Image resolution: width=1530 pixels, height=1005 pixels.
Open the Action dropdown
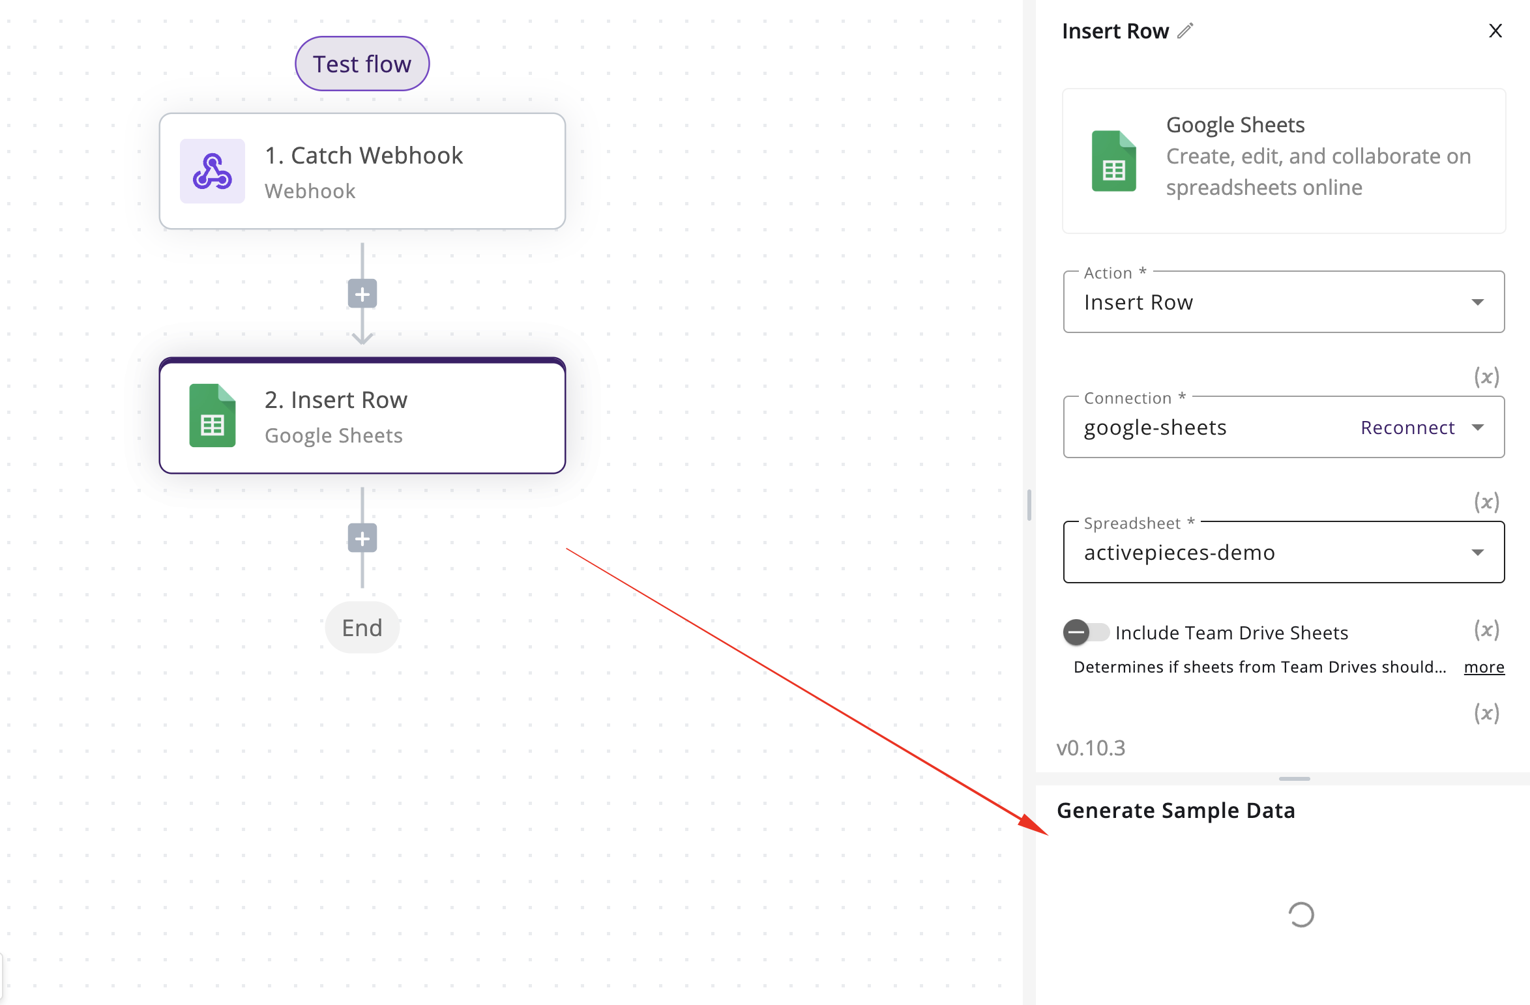click(1284, 302)
